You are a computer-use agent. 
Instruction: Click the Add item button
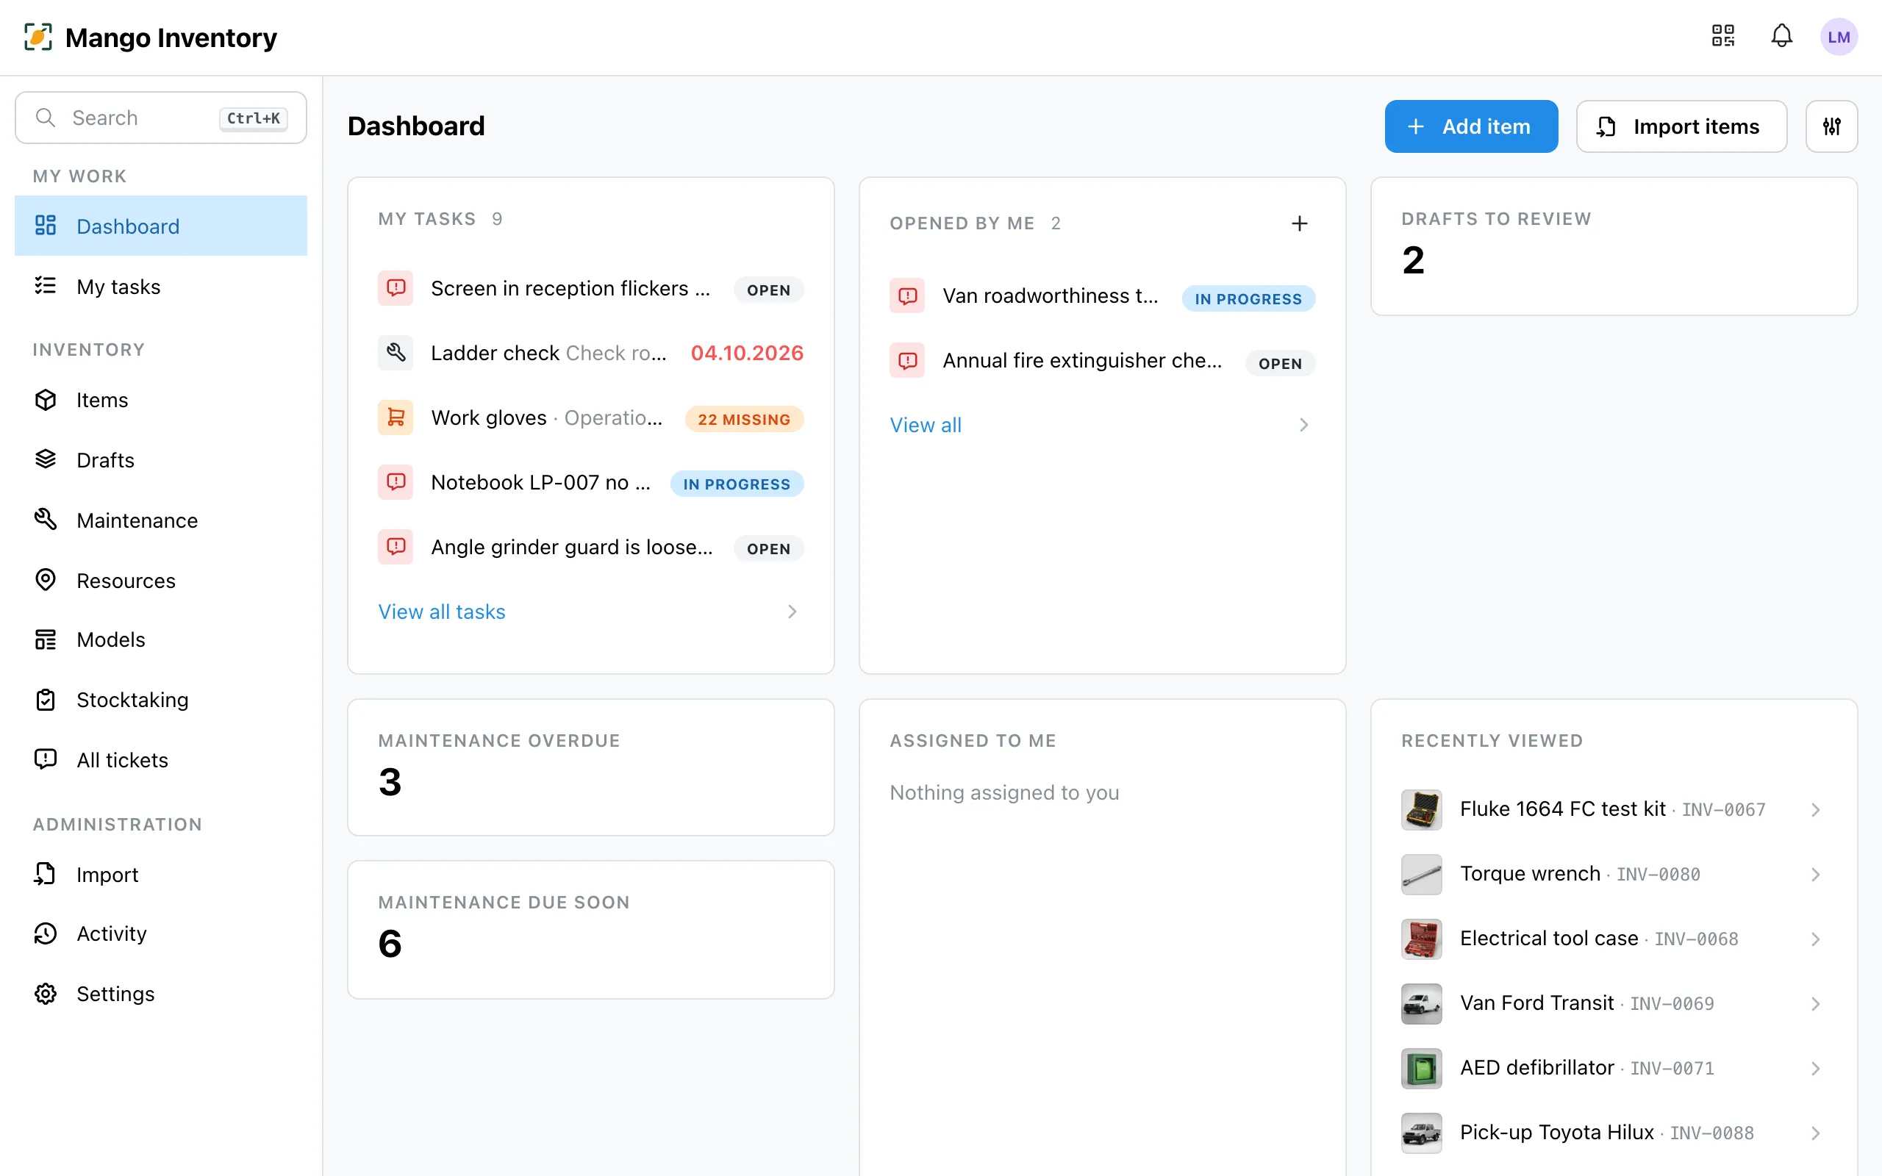tap(1470, 126)
